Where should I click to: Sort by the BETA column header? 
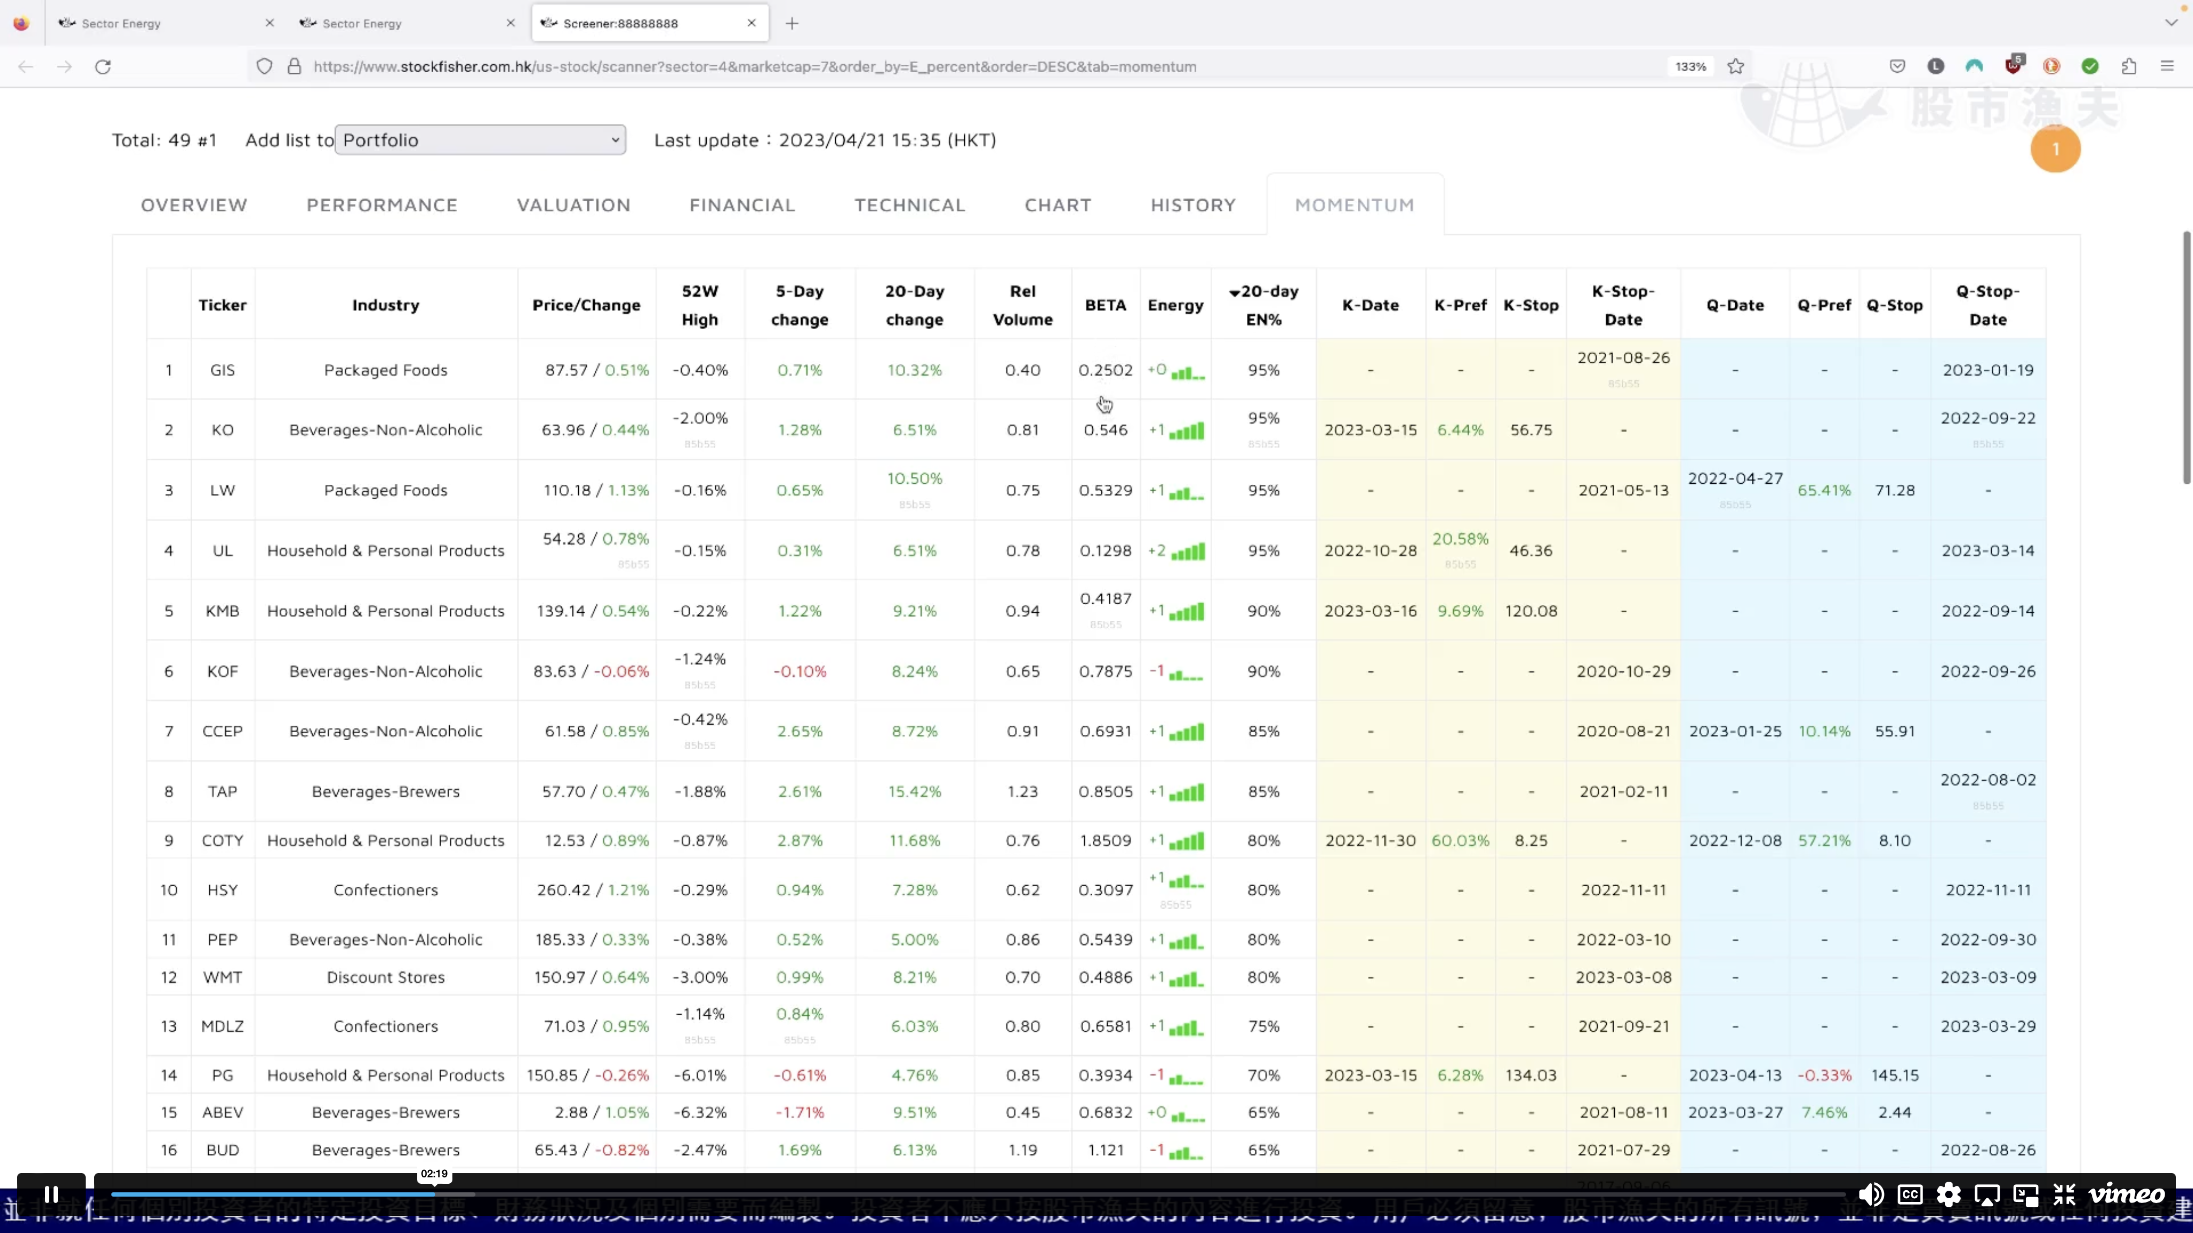[x=1105, y=305]
